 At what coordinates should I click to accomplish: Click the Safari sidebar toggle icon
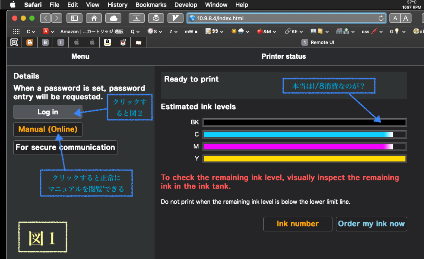tap(74, 18)
